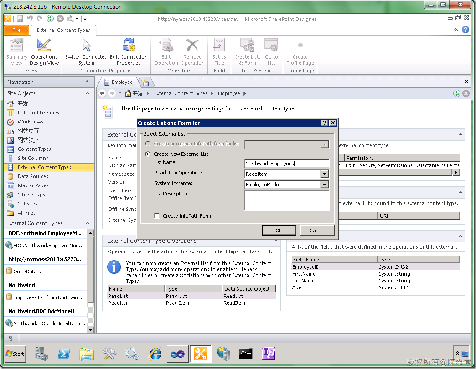
Task: Click the Save icon in quick access toolbar
Action: tap(20, 19)
